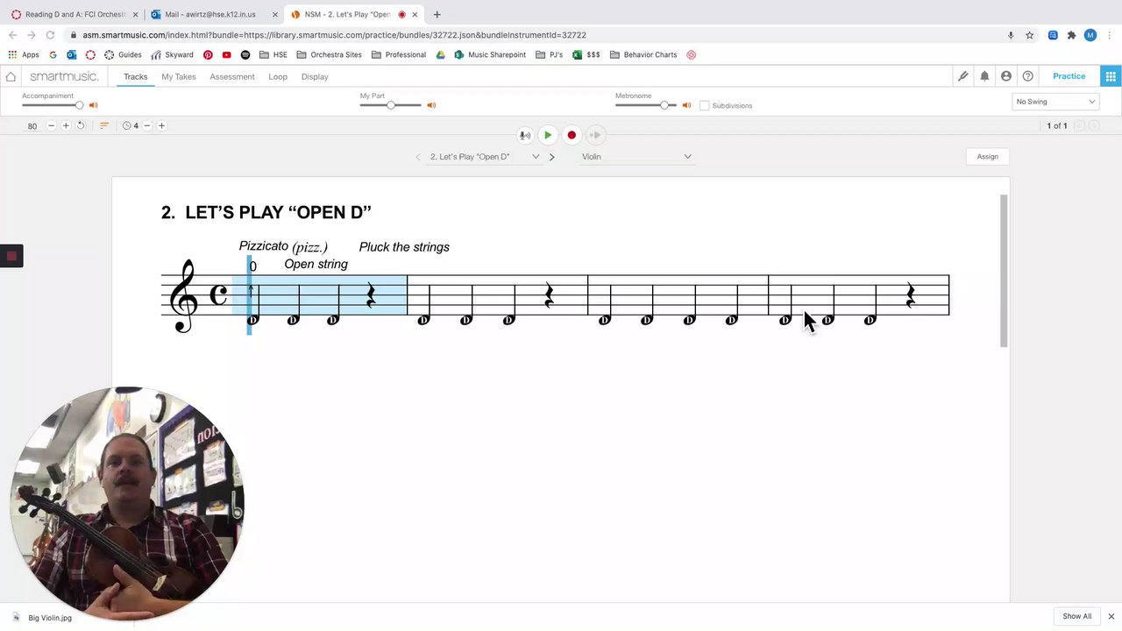Viewport: 1122px width, 631px height.
Task: Open the user account icon
Action: [1006, 76]
